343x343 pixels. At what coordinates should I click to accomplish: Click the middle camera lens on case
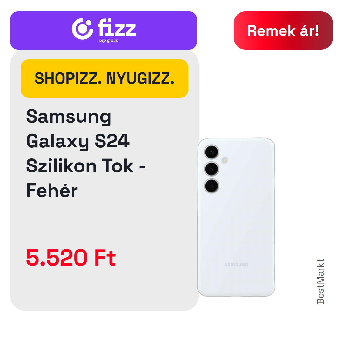[212, 169]
